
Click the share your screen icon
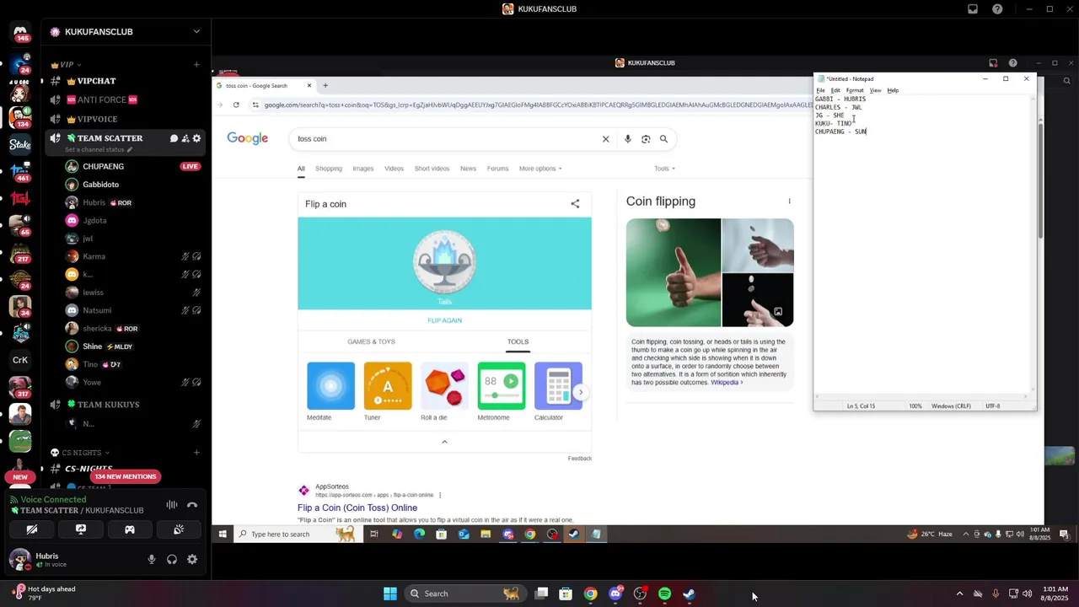click(81, 529)
